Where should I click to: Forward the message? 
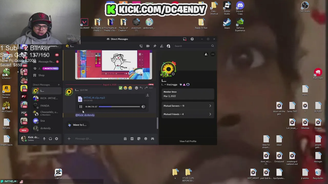tap(146, 88)
